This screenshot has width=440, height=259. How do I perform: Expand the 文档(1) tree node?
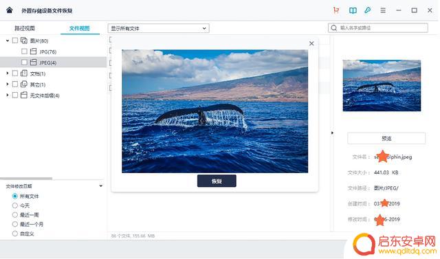coord(8,74)
